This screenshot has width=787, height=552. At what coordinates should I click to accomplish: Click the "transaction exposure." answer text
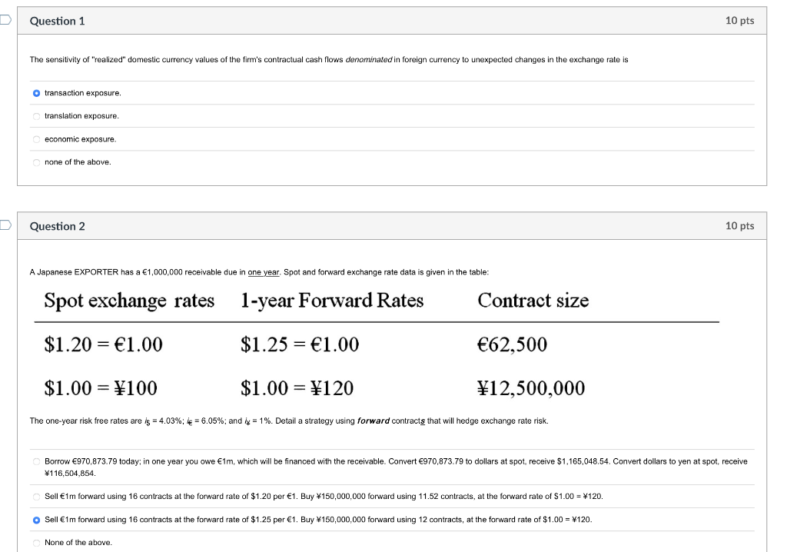(85, 93)
